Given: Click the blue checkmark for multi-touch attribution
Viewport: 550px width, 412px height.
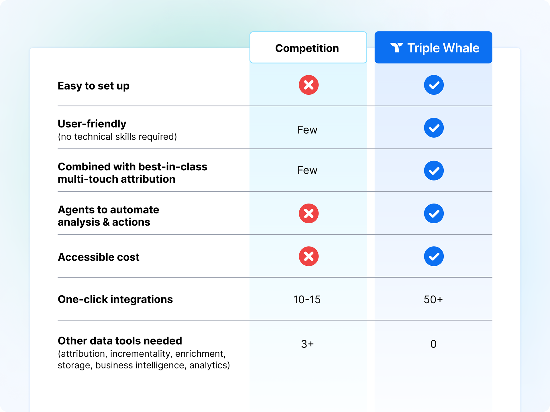Looking at the screenshot, I should tap(434, 171).
